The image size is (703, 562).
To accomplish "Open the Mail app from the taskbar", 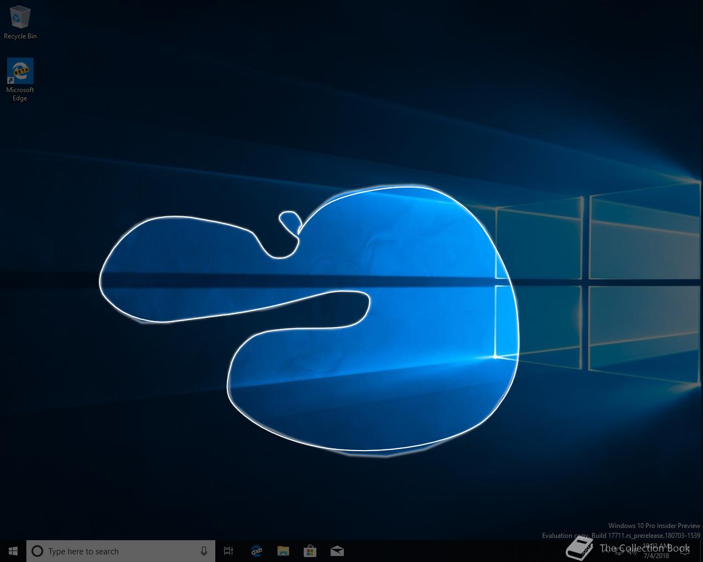I will (337, 551).
